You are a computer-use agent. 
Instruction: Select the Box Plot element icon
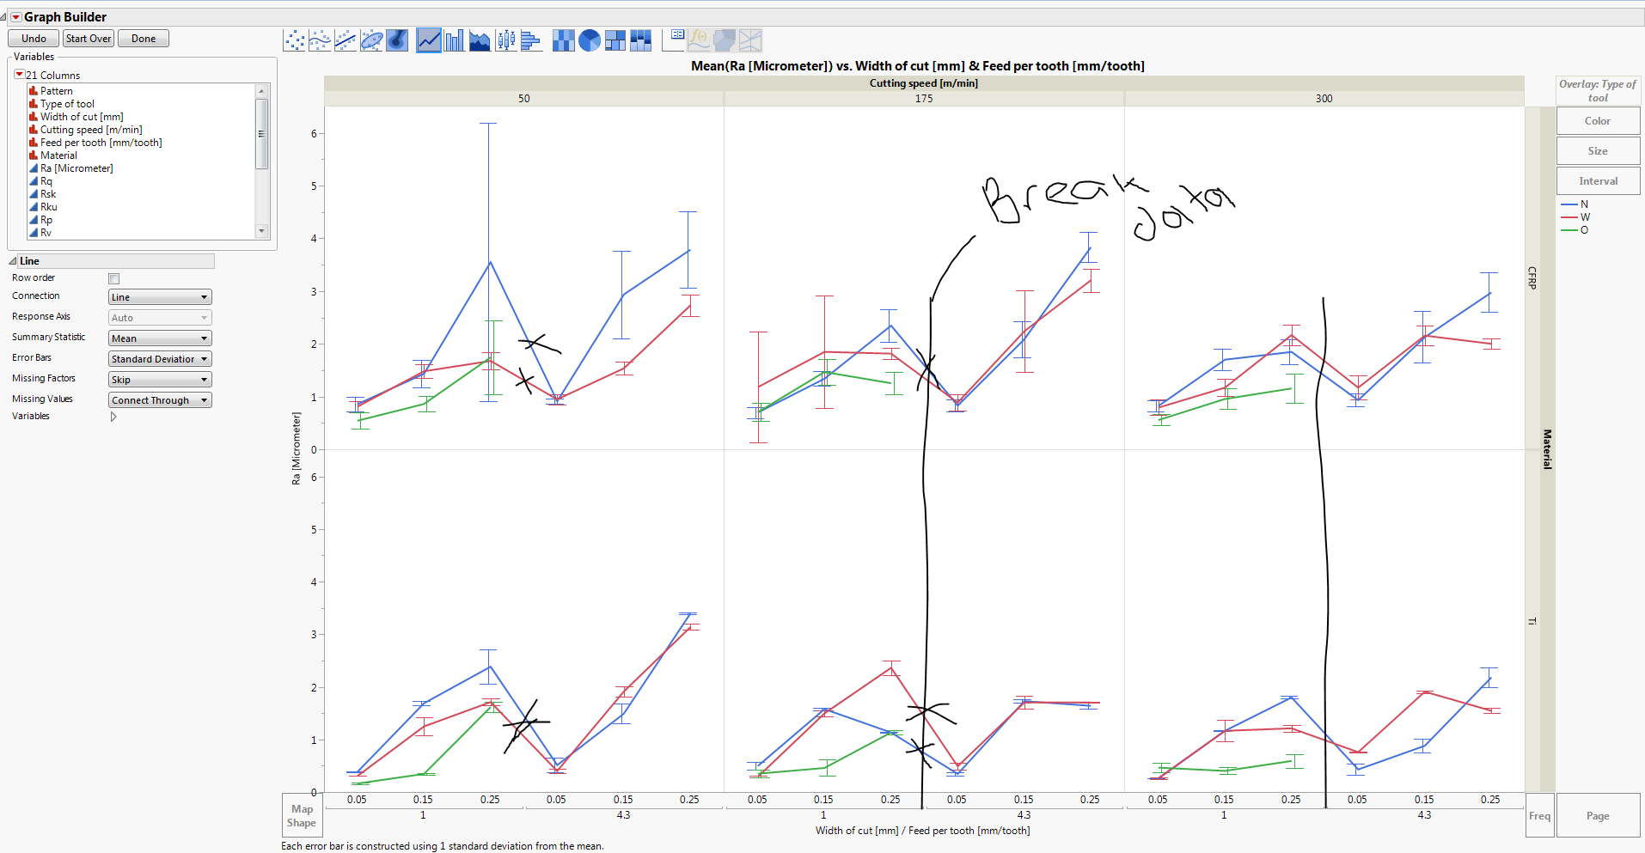coord(505,40)
